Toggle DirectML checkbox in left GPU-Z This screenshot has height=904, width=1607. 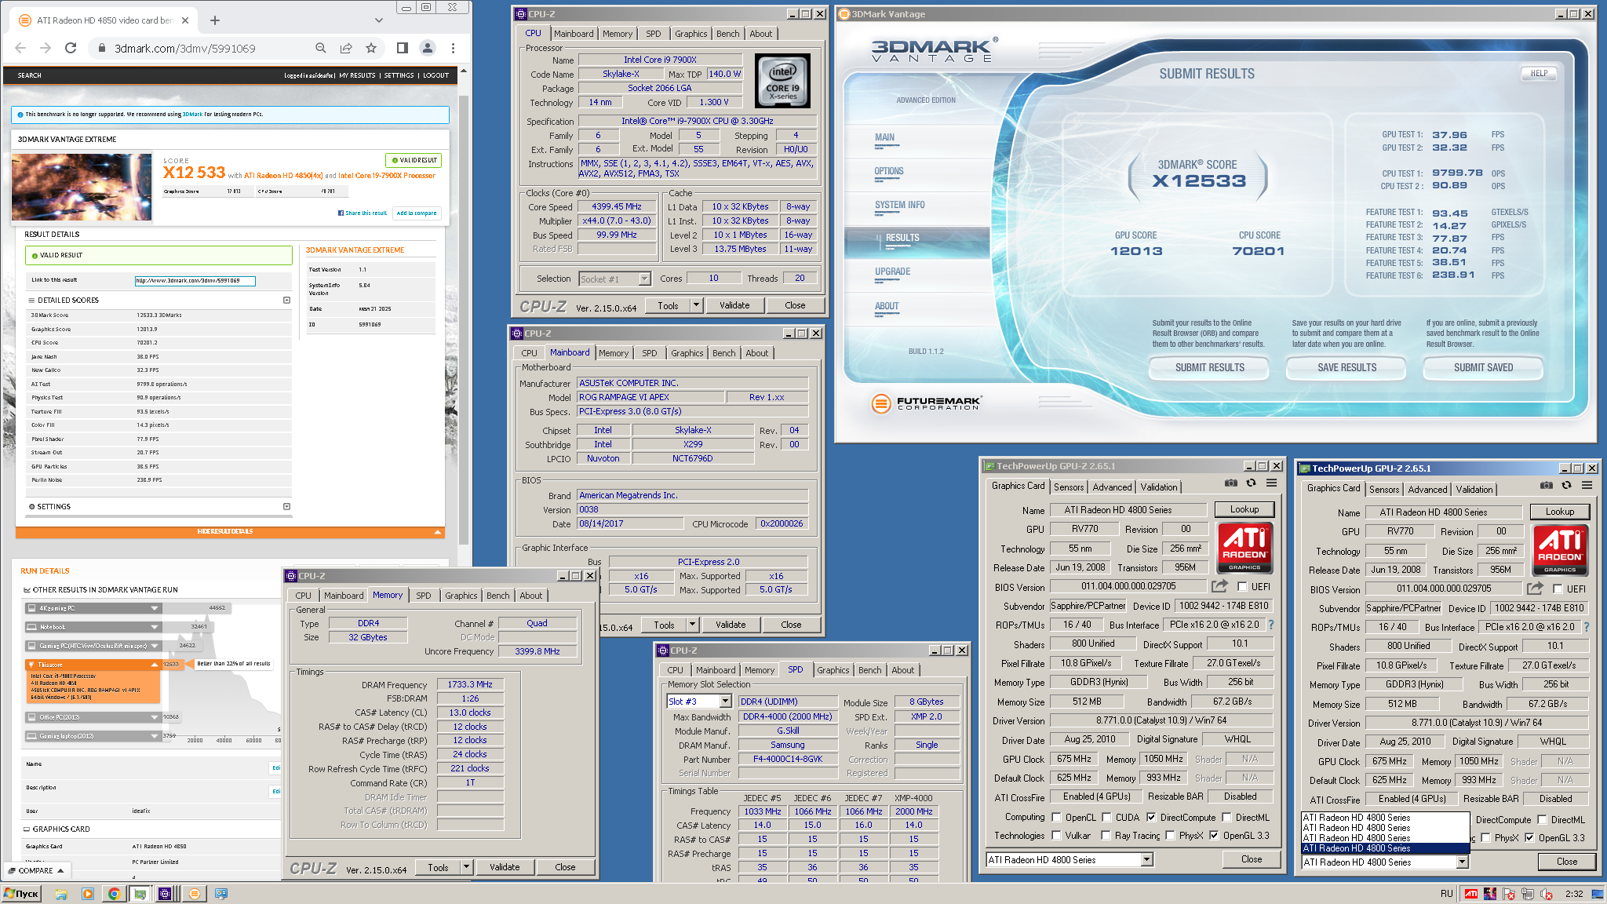(x=1226, y=817)
